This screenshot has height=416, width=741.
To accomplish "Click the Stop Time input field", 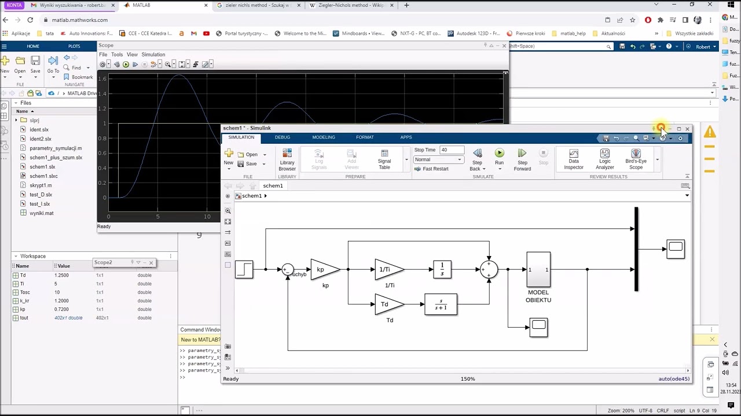I will 452,150.
